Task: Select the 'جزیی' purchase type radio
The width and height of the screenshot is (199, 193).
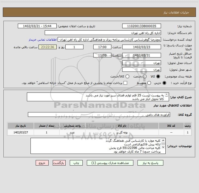Action: point(164,83)
